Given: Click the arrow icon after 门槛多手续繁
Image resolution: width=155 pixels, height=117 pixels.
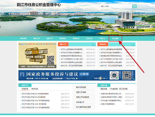Looking at the screenshot, I should pyautogui.click(x=77, y=79).
